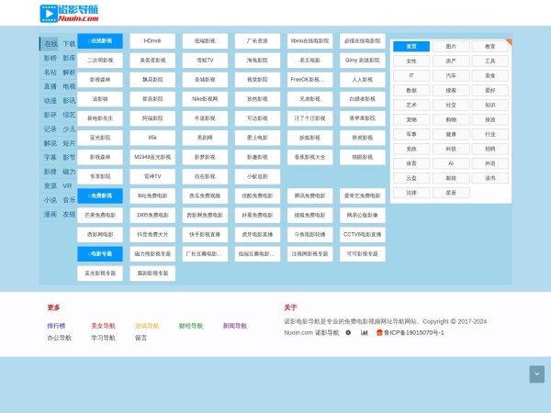
Task: Open the 美女导航 footer link
Action: (103, 326)
